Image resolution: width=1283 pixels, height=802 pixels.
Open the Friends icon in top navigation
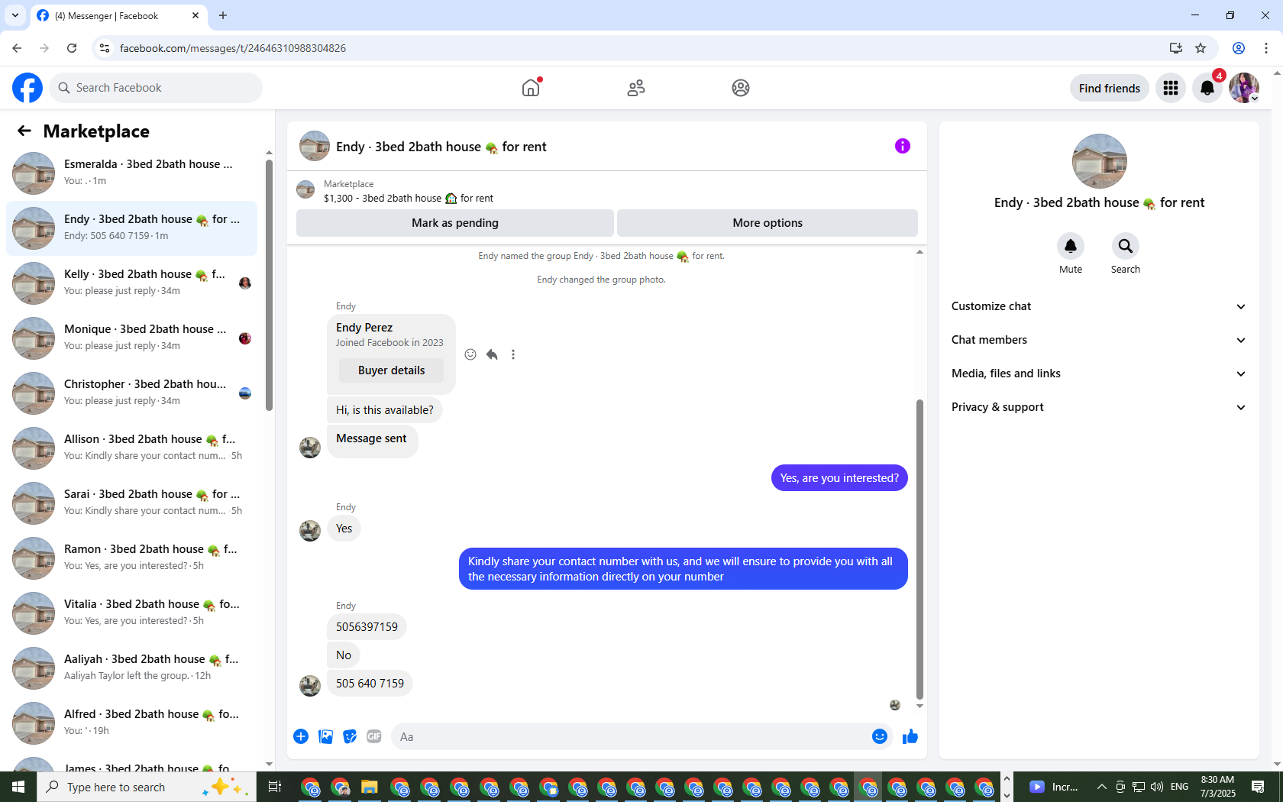[x=636, y=88]
